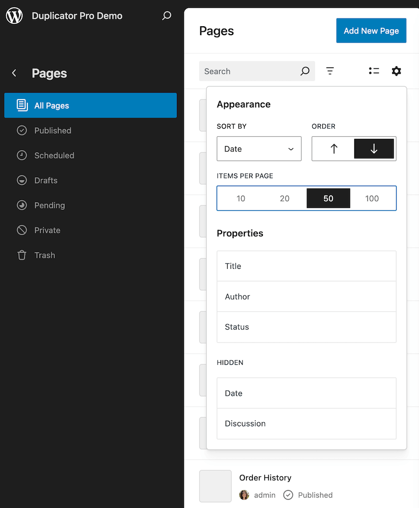Image resolution: width=419 pixels, height=508 pixels.
Task: Set sort order to ascending
Action: point(334,149)
